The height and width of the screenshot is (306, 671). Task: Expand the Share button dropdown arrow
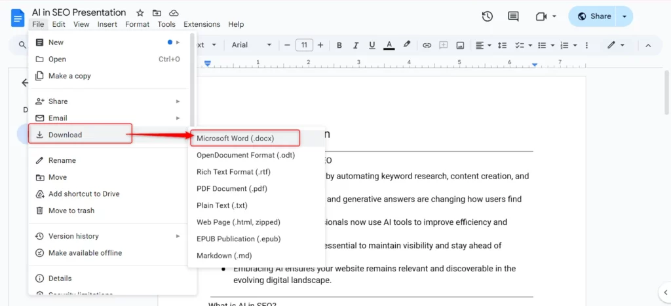coord(624,16)
